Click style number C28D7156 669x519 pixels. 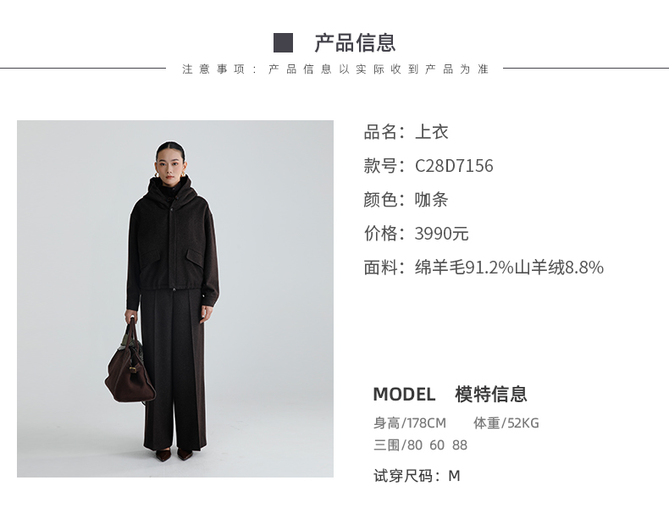point(454,166)
